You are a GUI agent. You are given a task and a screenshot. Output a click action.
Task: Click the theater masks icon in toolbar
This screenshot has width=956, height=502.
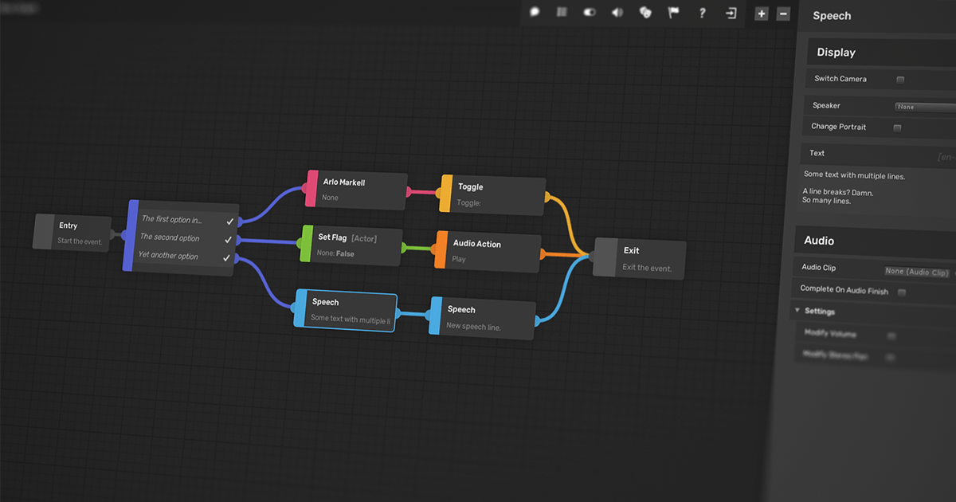[x=645, y=13]
